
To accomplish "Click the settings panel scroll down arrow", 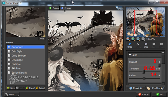I will 163,83.
